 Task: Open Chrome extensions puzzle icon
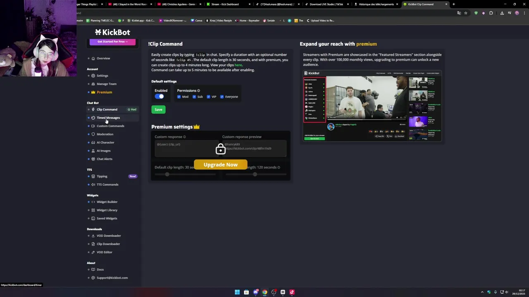tap(491, 13)
